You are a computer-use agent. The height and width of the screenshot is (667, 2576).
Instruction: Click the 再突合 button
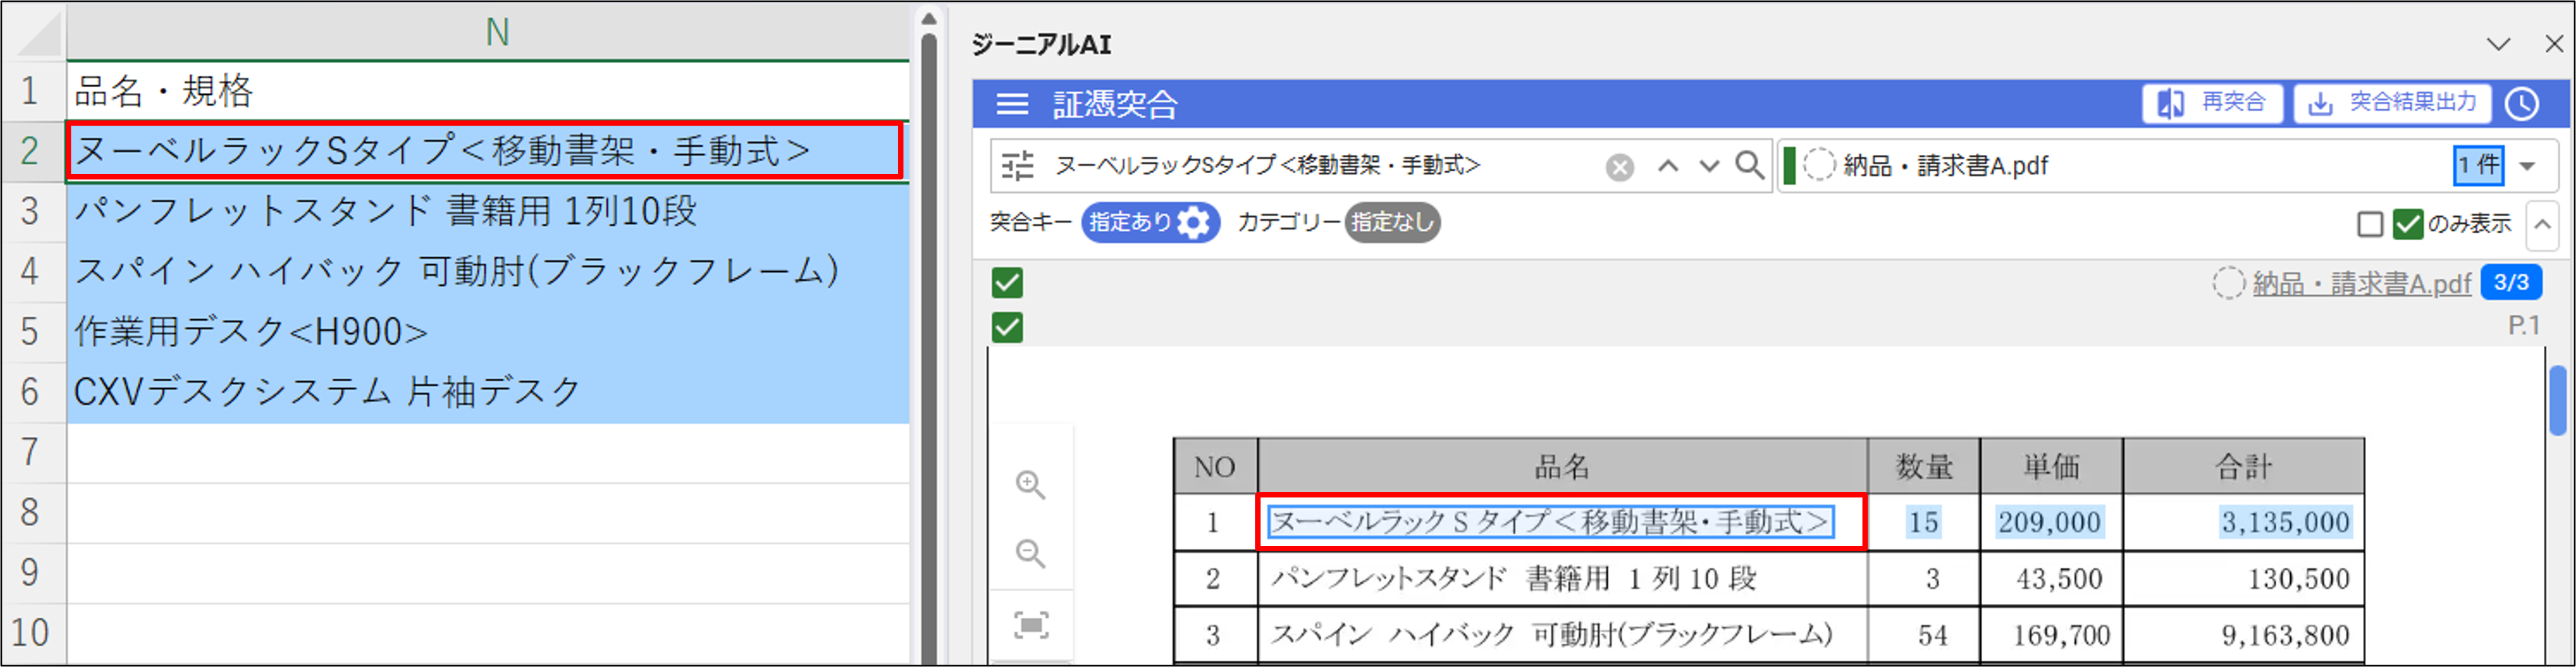pos(2212,103)
